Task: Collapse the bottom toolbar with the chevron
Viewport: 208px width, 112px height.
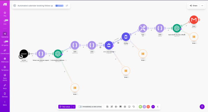Action: 158,107
